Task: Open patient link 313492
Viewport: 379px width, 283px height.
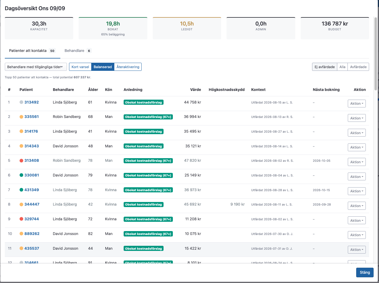Action: click(32, 102)
